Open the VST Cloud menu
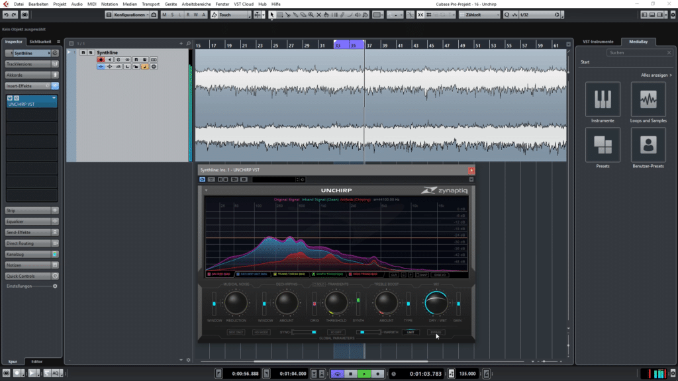The height and width of the screenshot is (381, 678). point(244,4)
